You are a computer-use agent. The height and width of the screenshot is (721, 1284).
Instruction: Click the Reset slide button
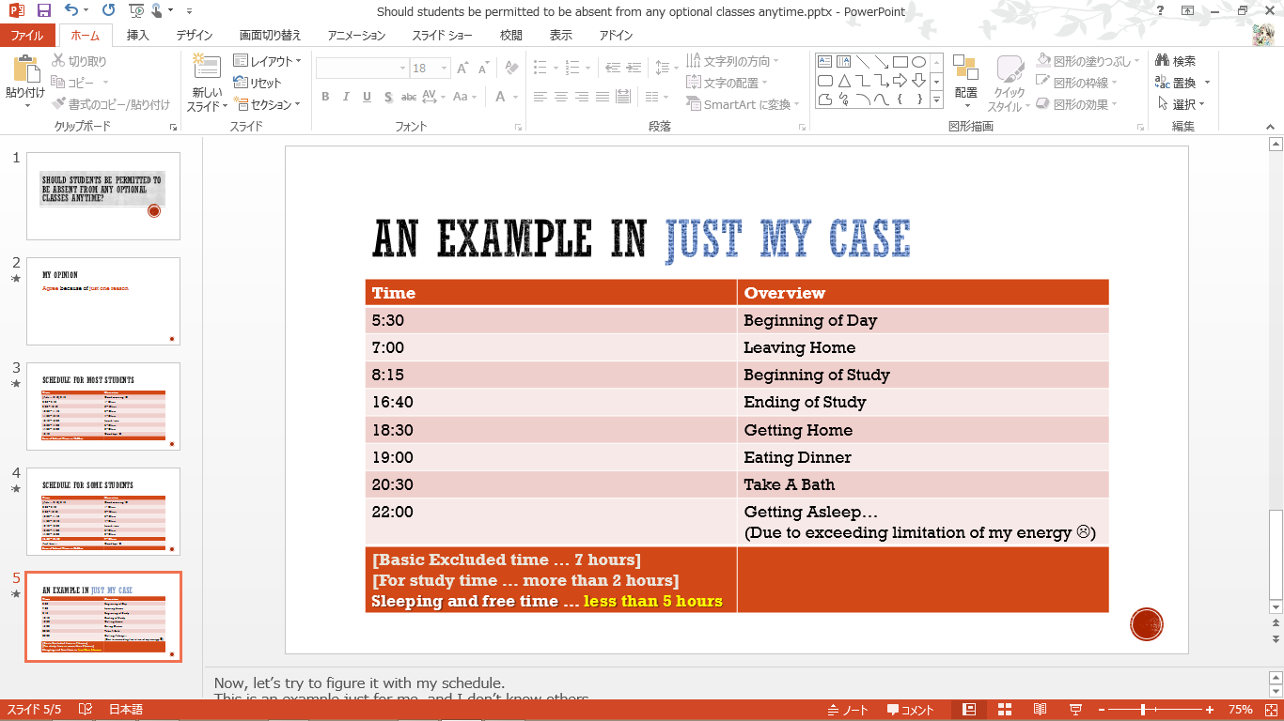[x=258, y=83]
